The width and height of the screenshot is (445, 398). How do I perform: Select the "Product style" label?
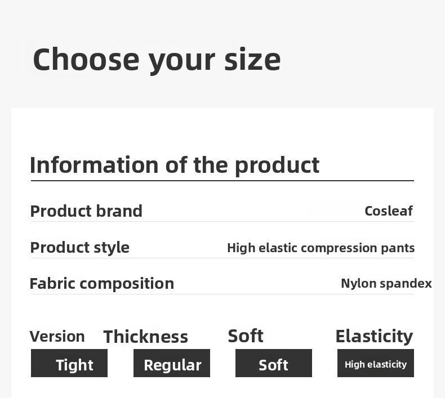(x=79, y=248)
